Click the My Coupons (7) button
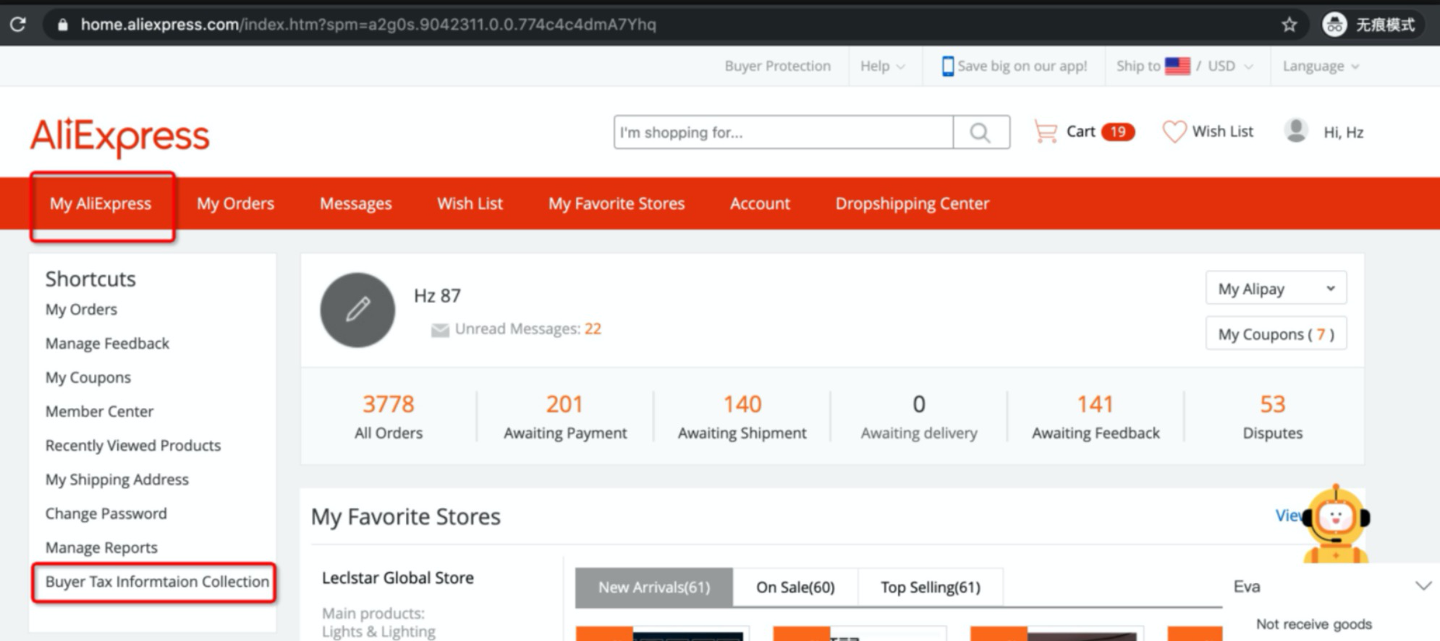Screen dimensions: 1440x641 point(1275,334)
